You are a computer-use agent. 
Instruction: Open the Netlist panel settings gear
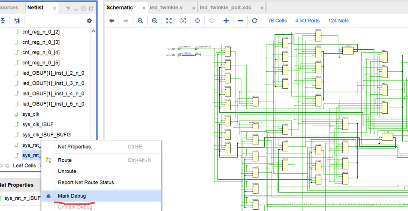coord(89,21)
